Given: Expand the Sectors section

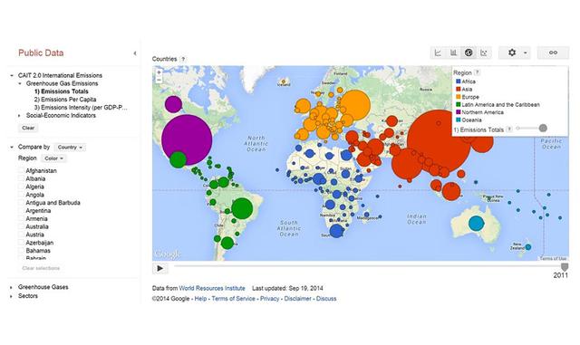Looking at the screenshot, I should point(12,296).
